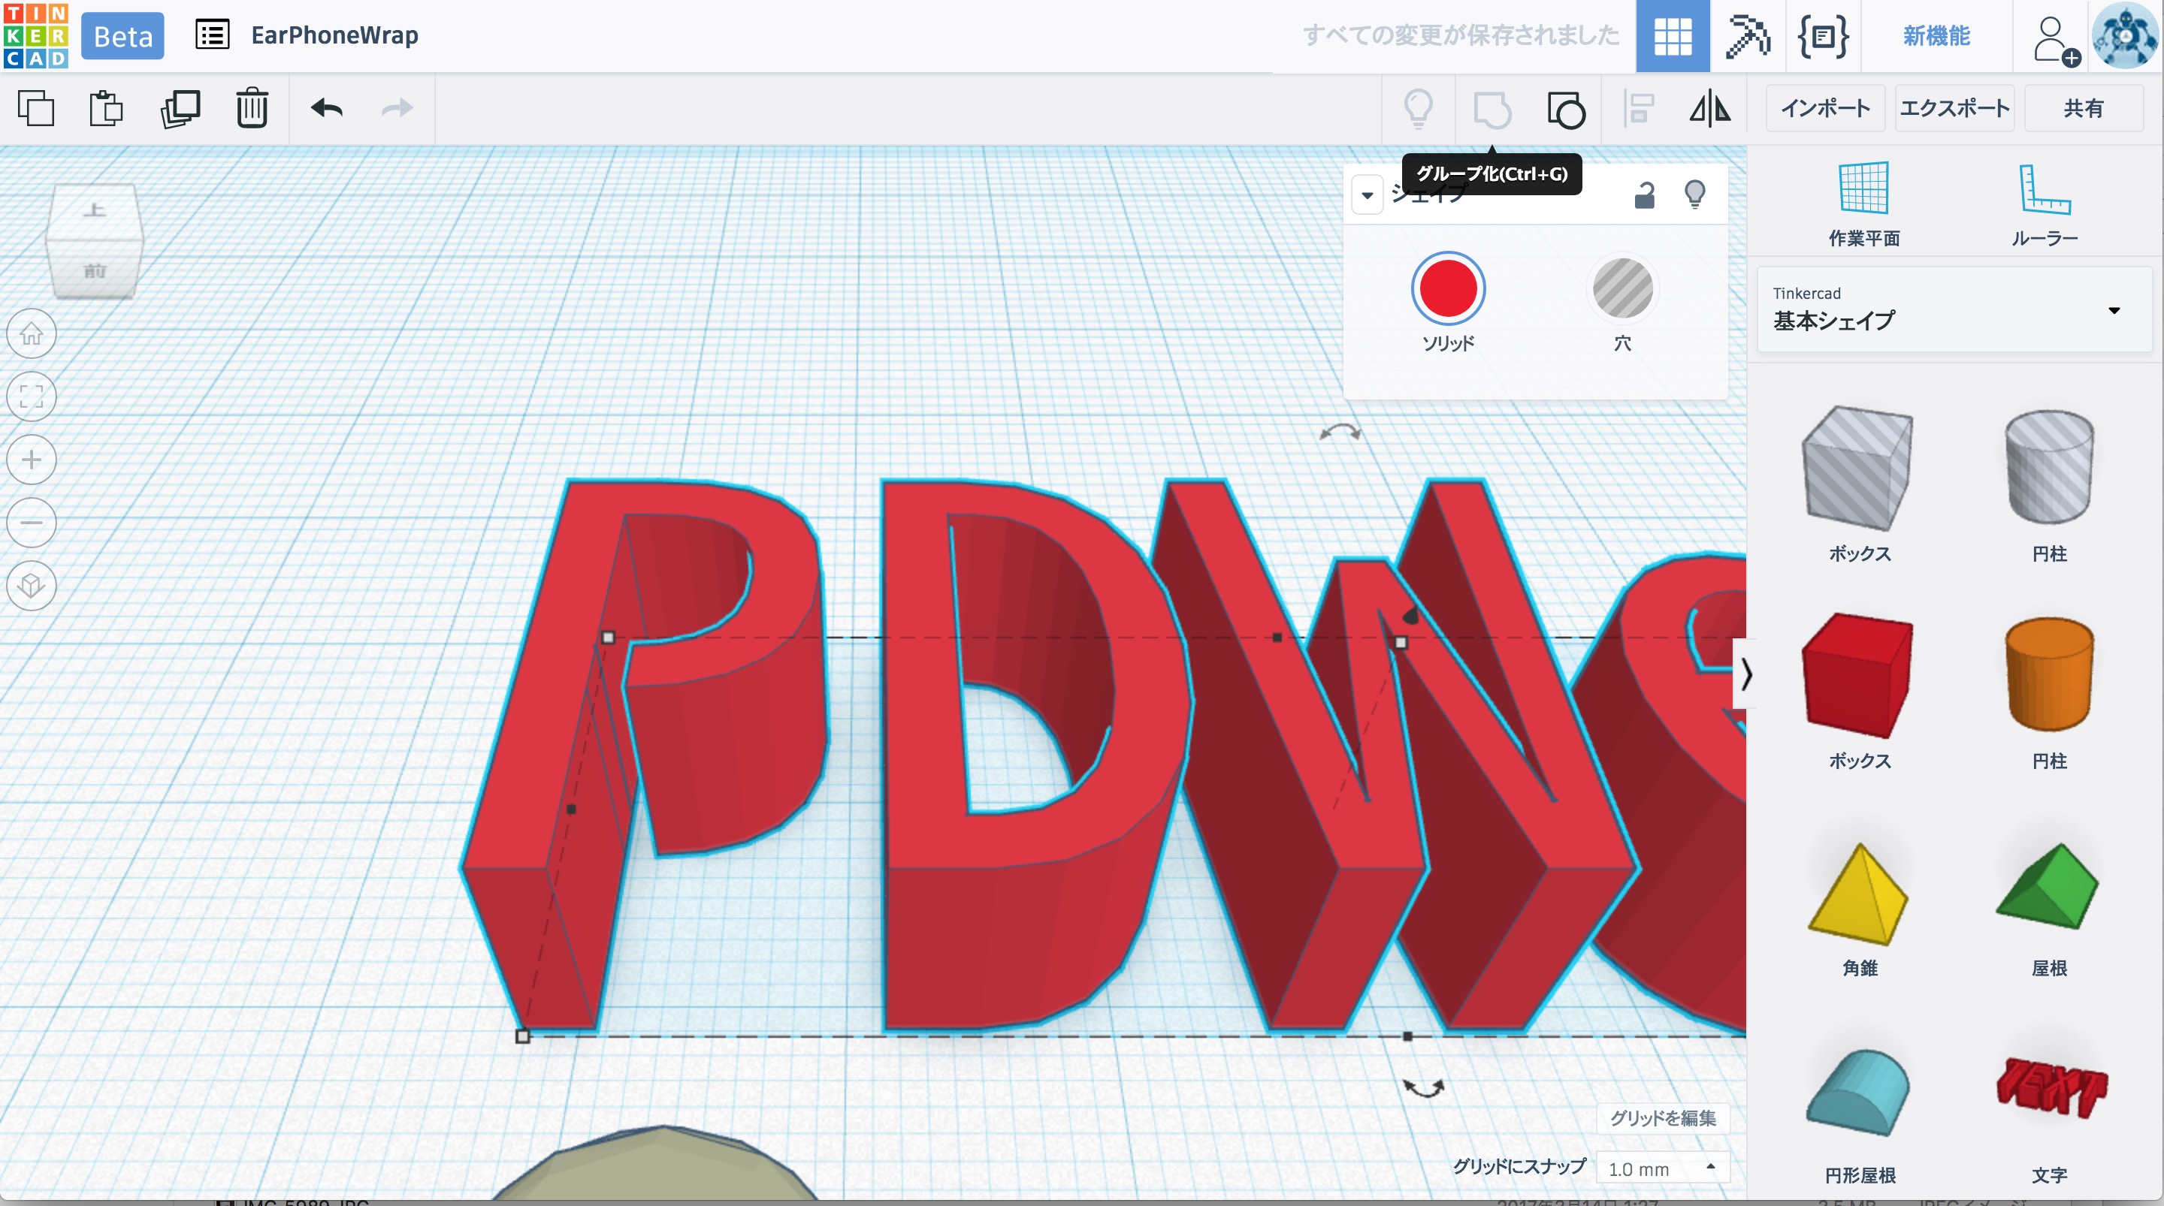The height and width of the screenshot is (1206, 2164).
Task: Open the 新機能 menu
Action: pos(1936,36)
